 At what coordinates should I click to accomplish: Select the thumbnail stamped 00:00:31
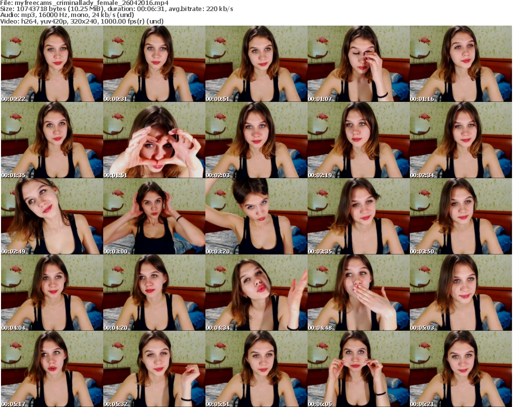[154, 64]
